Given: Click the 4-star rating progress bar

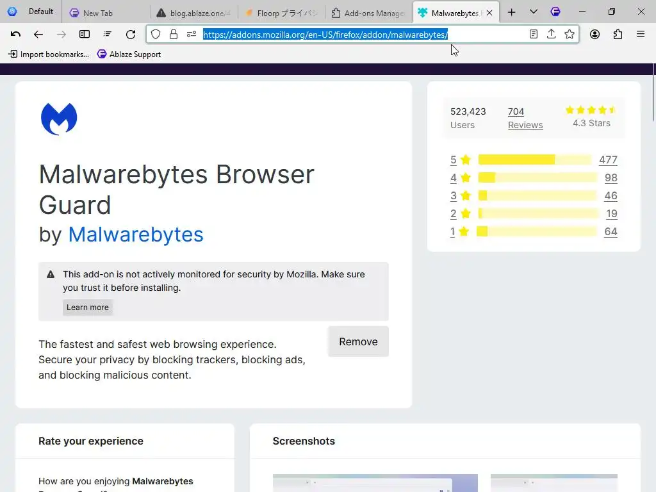Looking at the screenshot, I should pyautogui.click(x=537, y=177).
